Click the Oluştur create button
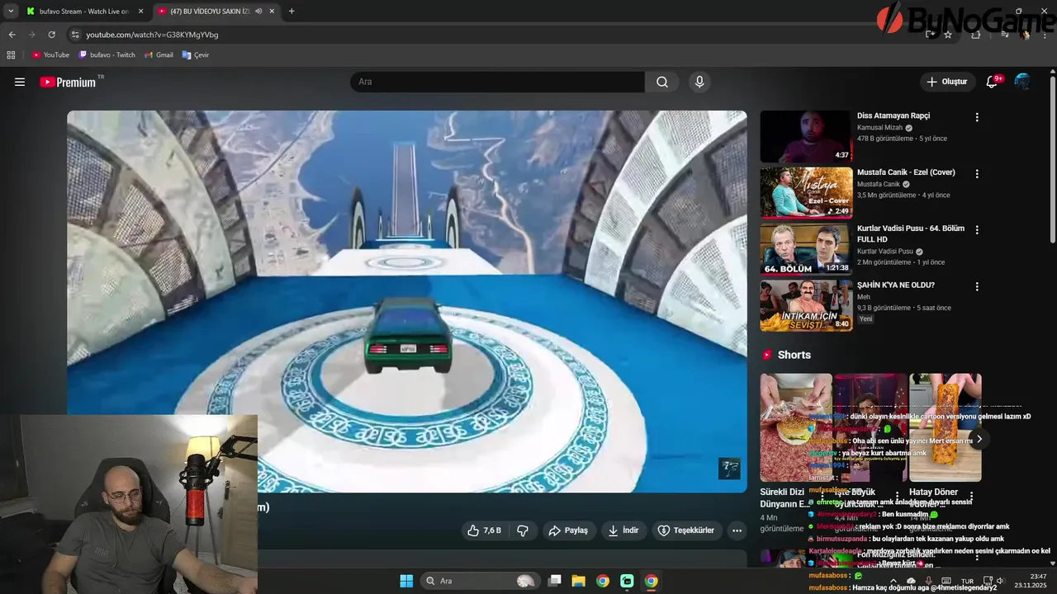The width and height of the screenshot is (1057, 594). (x=946, y=82)
